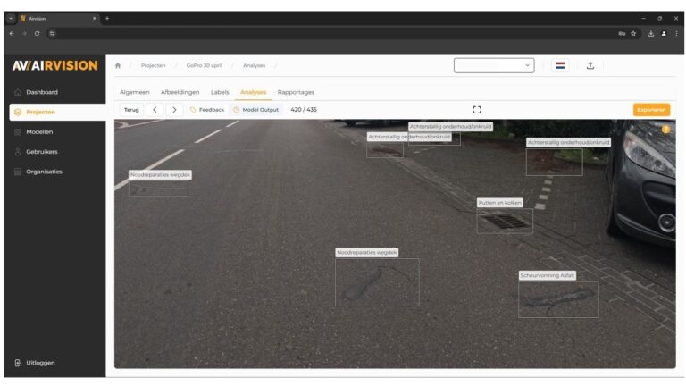Open Gebruikers in the sidebar
The width and height of the screenshot is (686, 386).
point(42,152)
